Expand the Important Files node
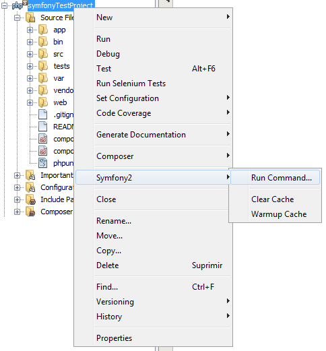Image resolution: width=326 pixels, height=351 pixels. [17, 175]
